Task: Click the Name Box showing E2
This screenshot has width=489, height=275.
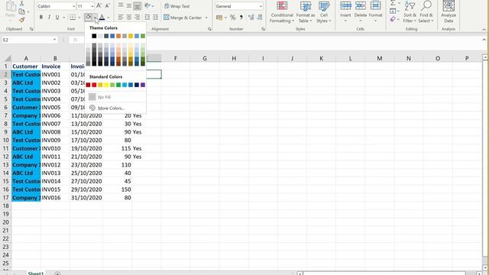Action: 29,40
